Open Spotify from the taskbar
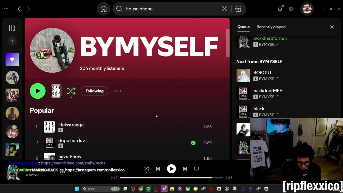The width and height of the screenshot is (343, 193). click(148, 189)
